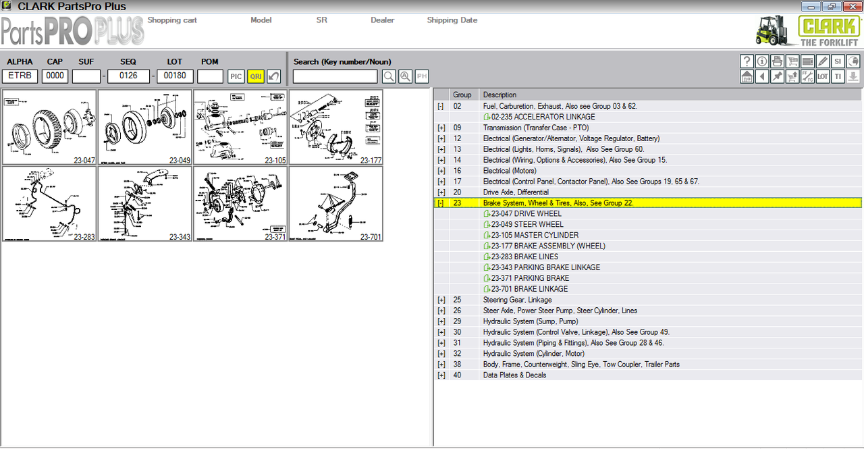Click the Print icon in toolbar
Screen dimensions: 864x449
point(777,61)
